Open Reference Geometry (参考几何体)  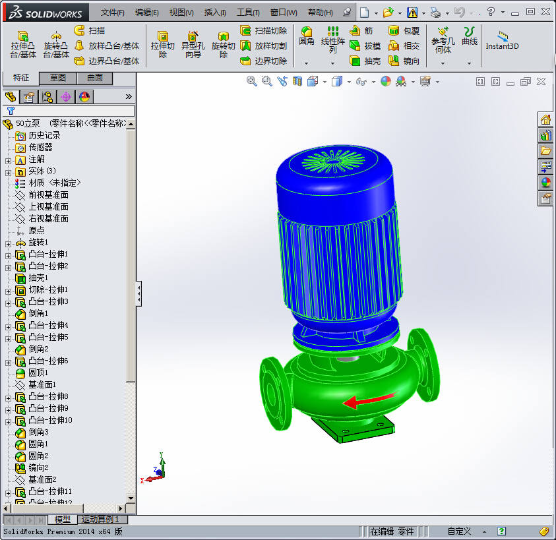pos(443,40)
